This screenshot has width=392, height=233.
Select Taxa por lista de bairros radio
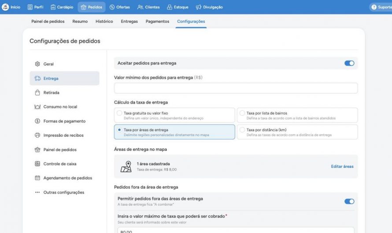point(242,113)
